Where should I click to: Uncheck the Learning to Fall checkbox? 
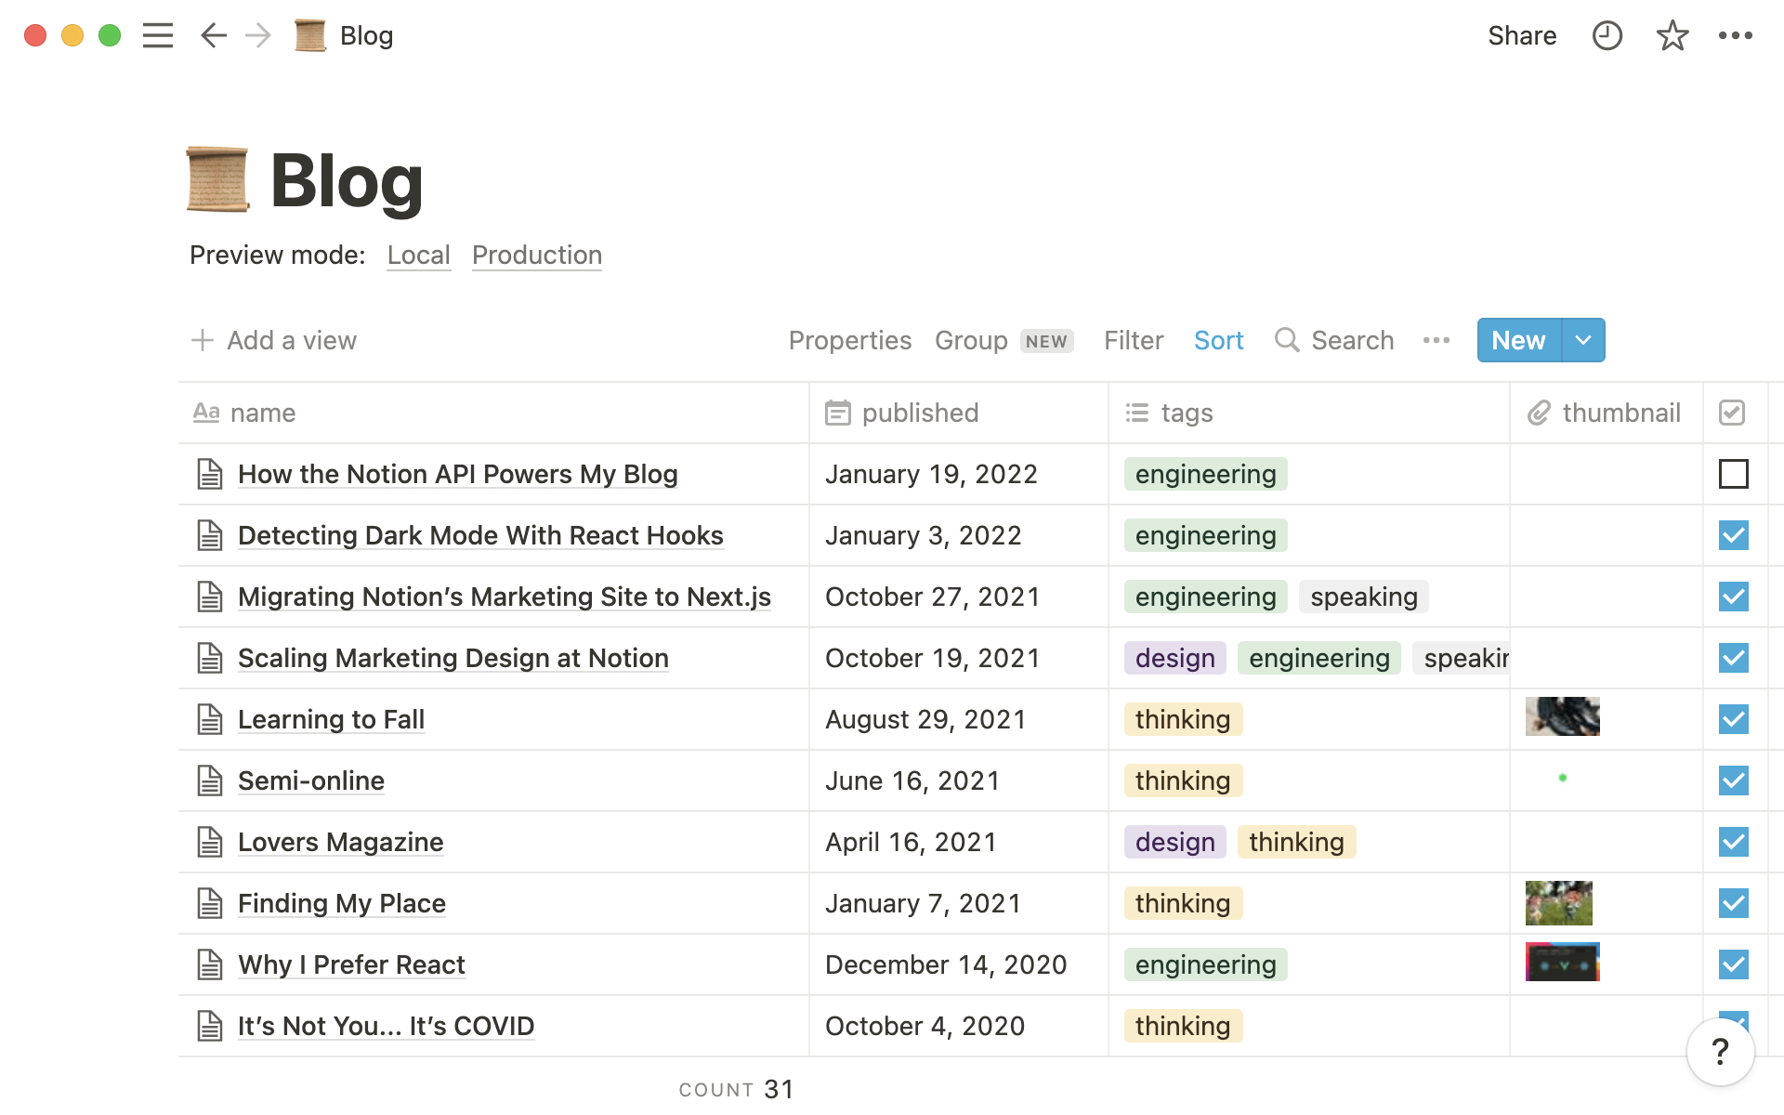[x=1734, y=719]
